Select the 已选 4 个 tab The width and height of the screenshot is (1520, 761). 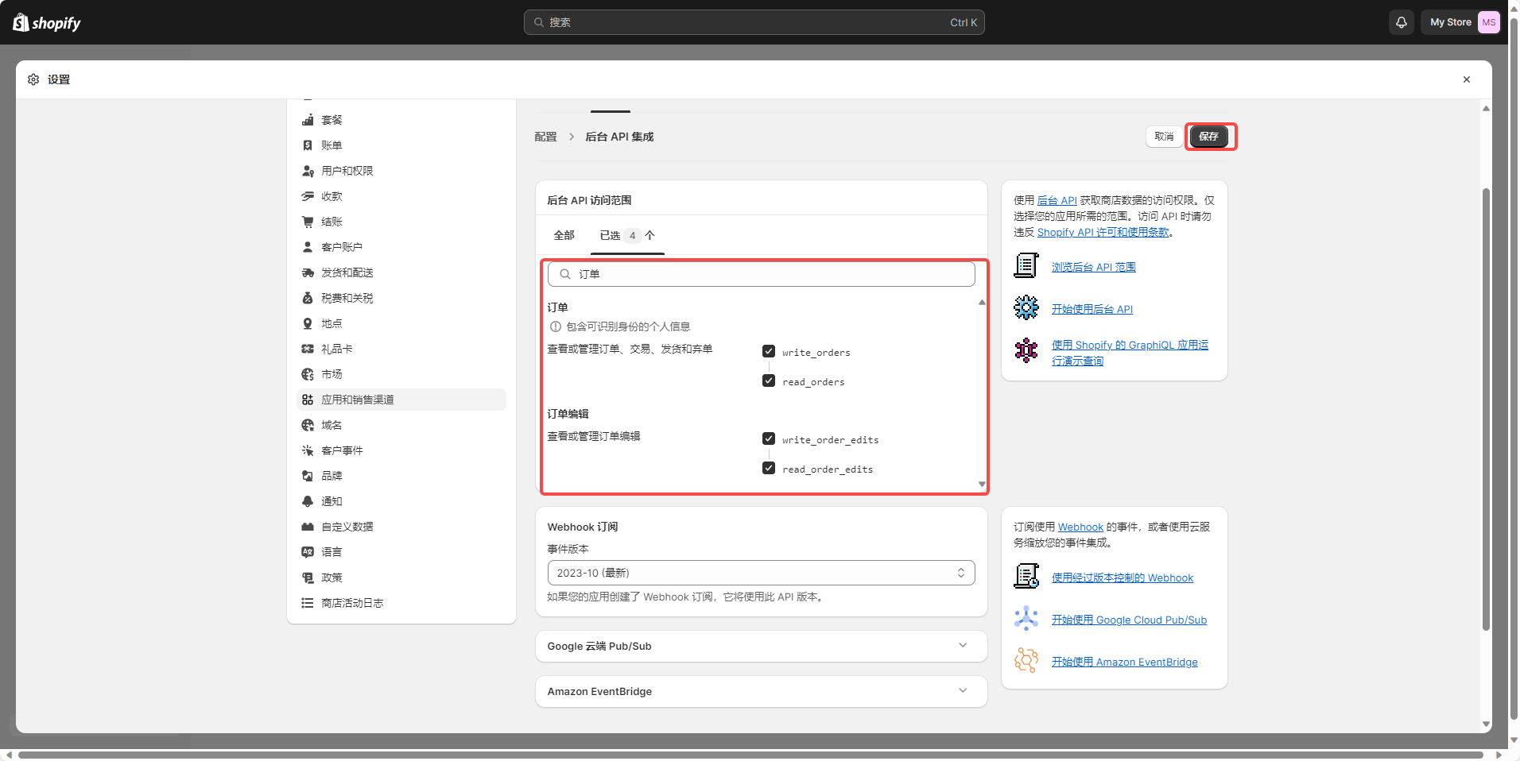click(627, 235)
